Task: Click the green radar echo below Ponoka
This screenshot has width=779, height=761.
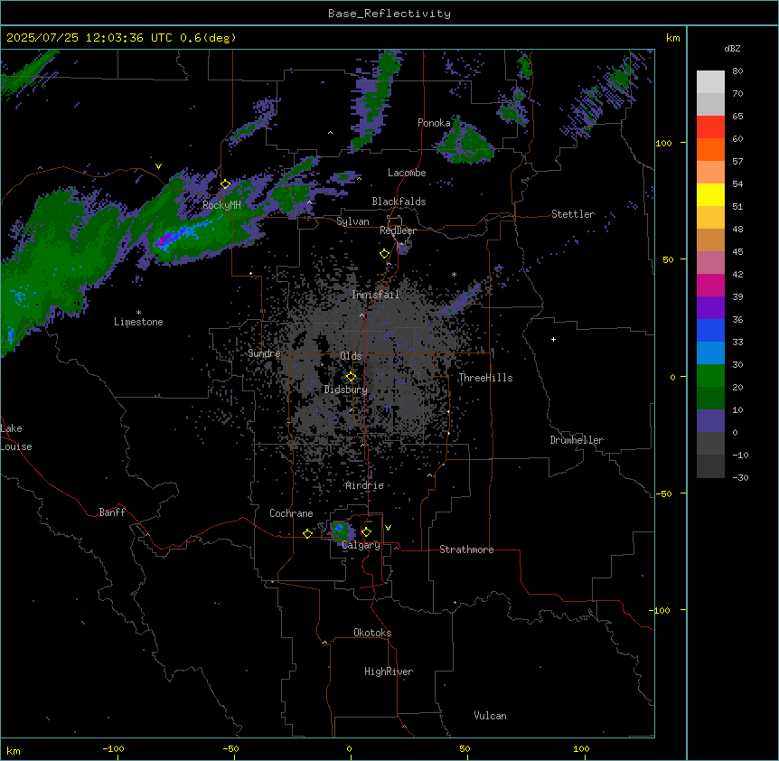Action: 466,143
